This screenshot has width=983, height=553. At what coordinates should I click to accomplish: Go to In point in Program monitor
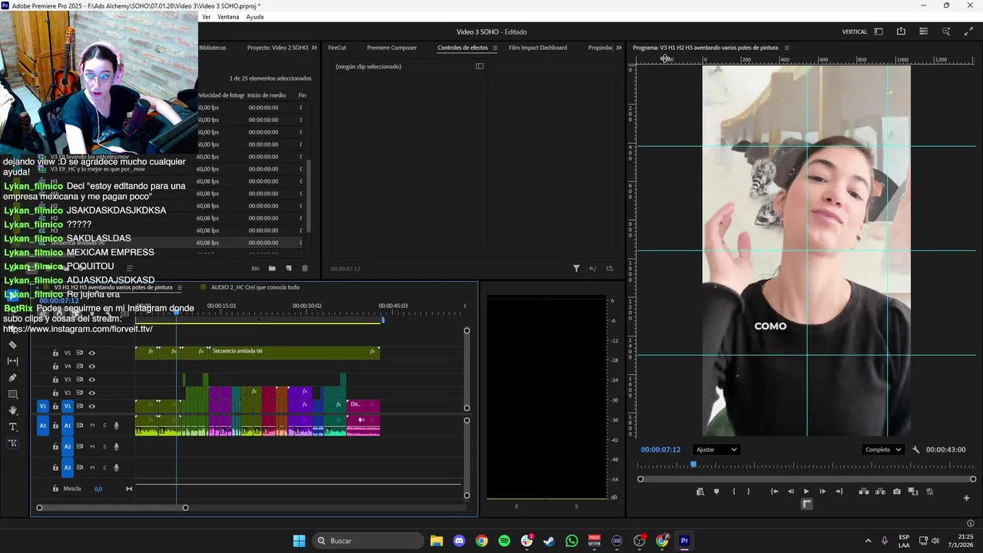coord(774,492)
